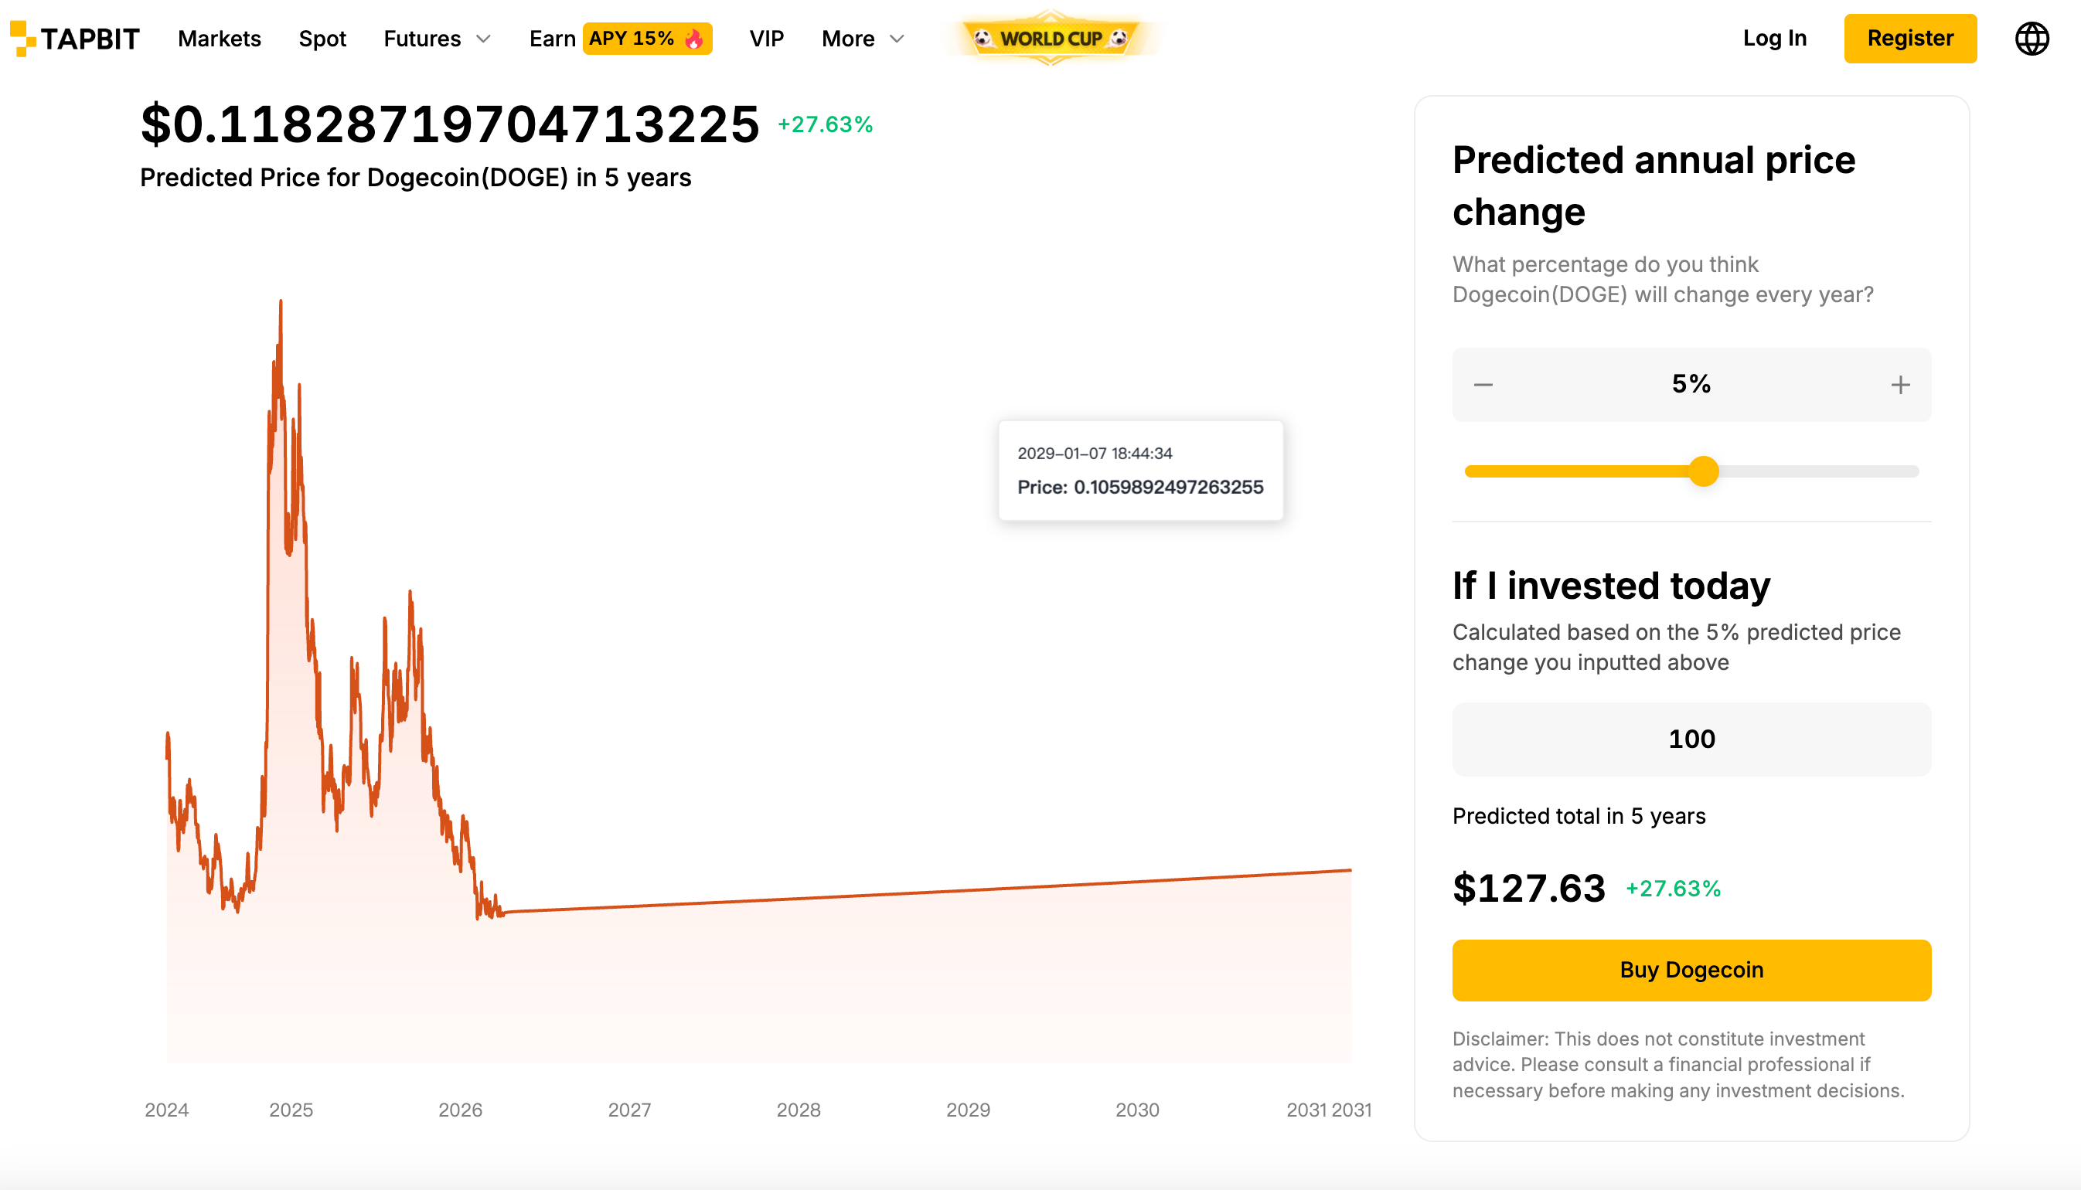The height and width of the screenshot is (1190, 2081).
Task: Click the yellow annual change slider handle
Action: pos(1704,471)
